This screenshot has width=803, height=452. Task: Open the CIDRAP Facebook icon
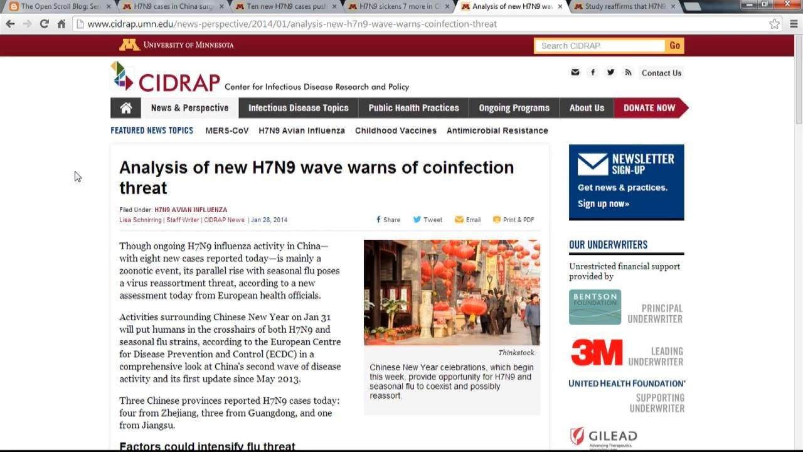[593, 73]
